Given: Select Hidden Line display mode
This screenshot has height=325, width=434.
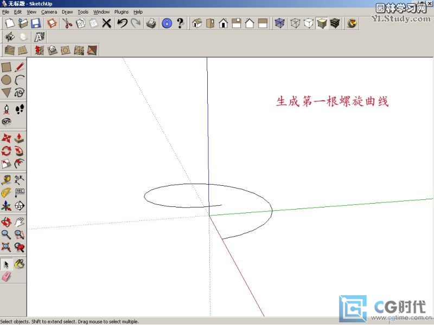Looking at the screenshot, I should pyautogui.click(x=308, y=23).
